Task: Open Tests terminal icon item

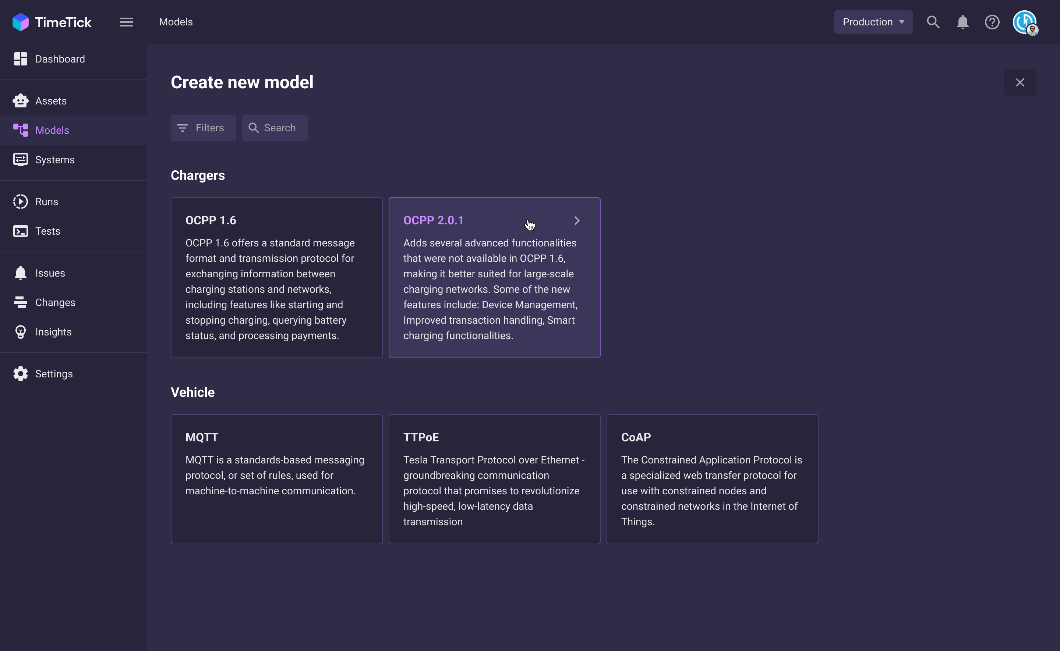Action: point(47,231)
